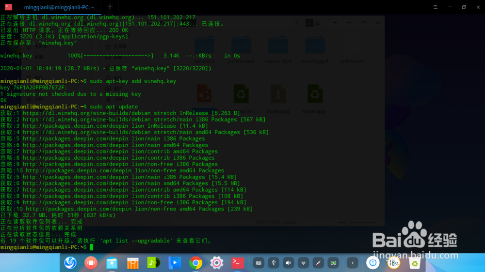
Task: Select the trusted.gpg~ backup file in file manager
Action: tap(315, 99)
